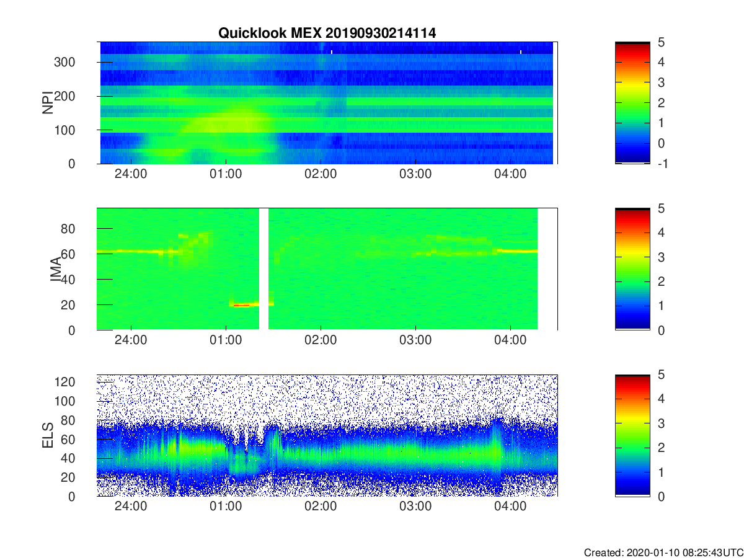Click the '3' label on the NPI colorbar
Viewport: 744px width, 558px height.
coord(662,82)
